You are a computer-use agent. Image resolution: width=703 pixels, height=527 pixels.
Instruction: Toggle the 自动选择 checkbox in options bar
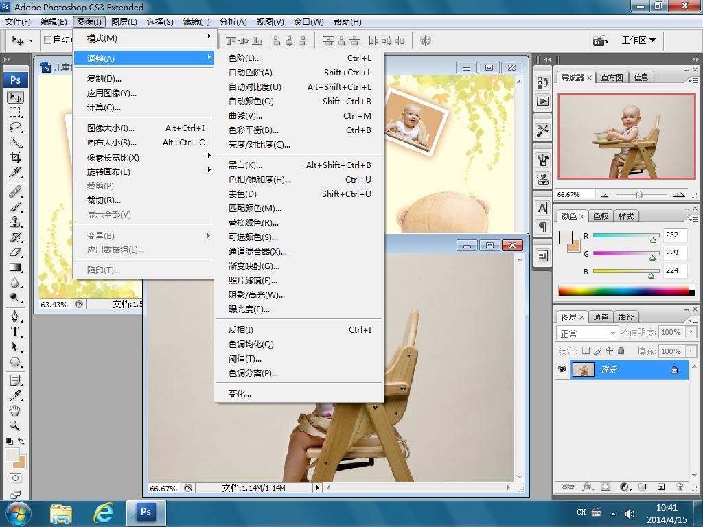pyautogui.click(x=47, y=40)
